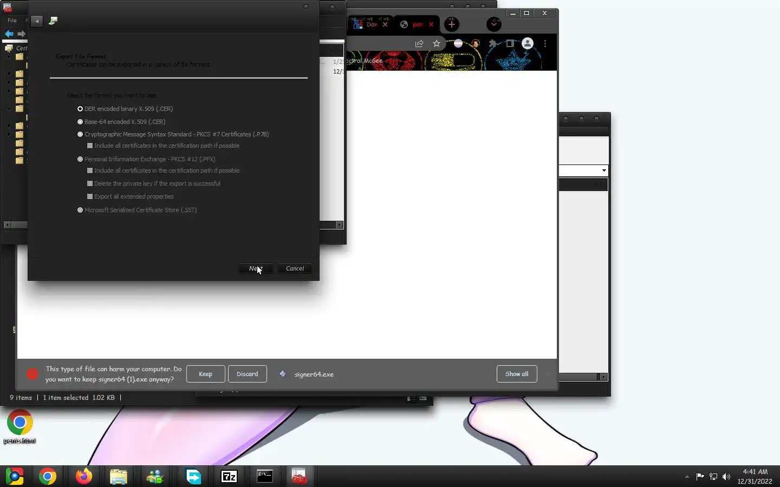Launch Firefox from taskbar

(83, 476)
